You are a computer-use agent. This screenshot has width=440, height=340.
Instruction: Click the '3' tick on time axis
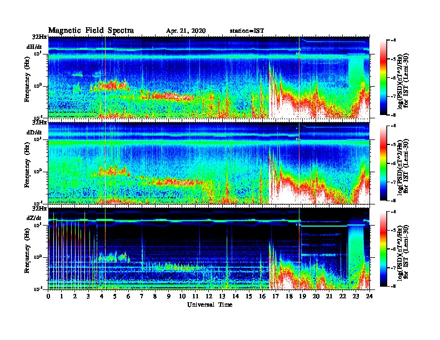(x=88, y=296)
